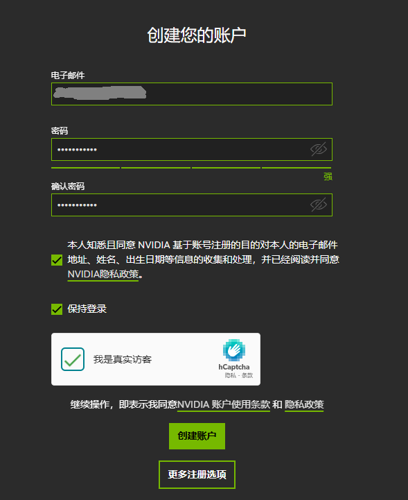This screenshot has height=500, width=408.
Task: Open 更多注册选项 button
Action: tap(197, 474)
